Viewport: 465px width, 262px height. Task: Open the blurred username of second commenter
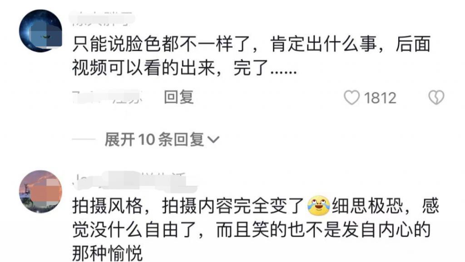click(135, 181)
